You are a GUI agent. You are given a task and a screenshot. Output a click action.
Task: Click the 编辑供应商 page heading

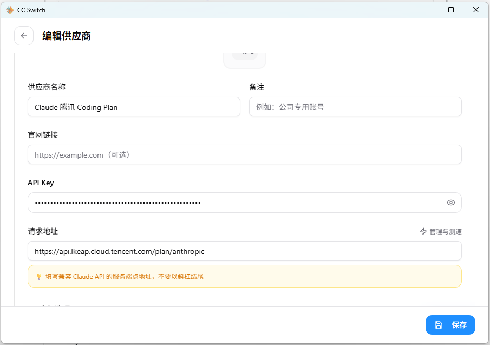click(x=67, y=36)
